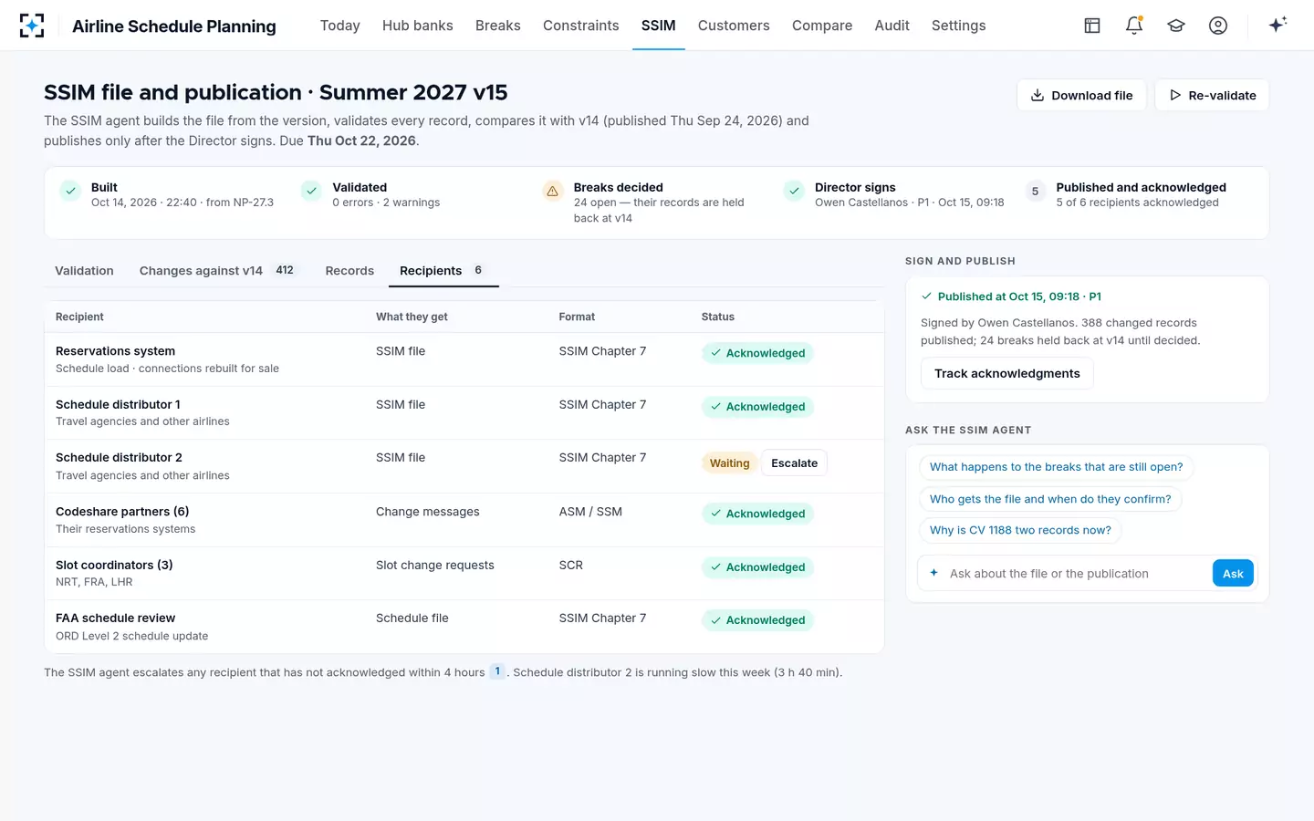Open the user account profile icon

pyautogui.click(x=1218, y=26)
